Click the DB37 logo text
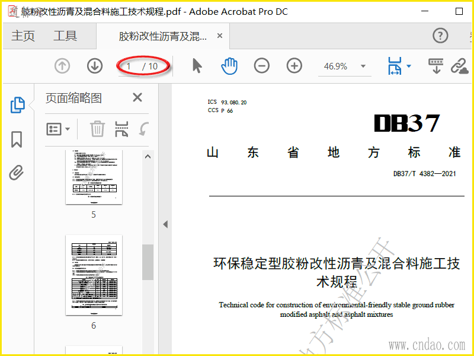This screenshot has height=356, width=474. [x=407, y=123]
